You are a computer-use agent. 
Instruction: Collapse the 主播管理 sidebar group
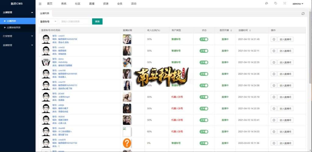click(18, 12)
